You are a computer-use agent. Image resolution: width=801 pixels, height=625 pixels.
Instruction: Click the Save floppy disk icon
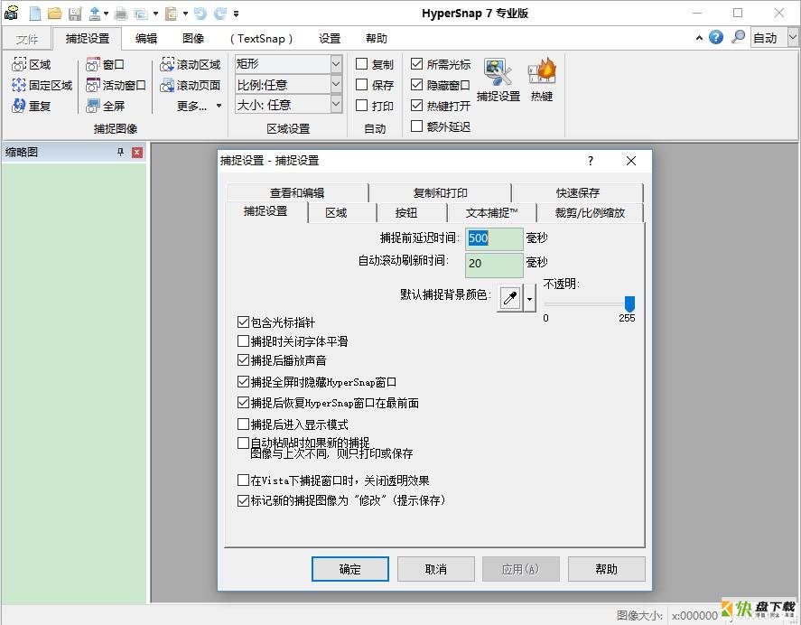pyautogui.click(x=75, y=14)
